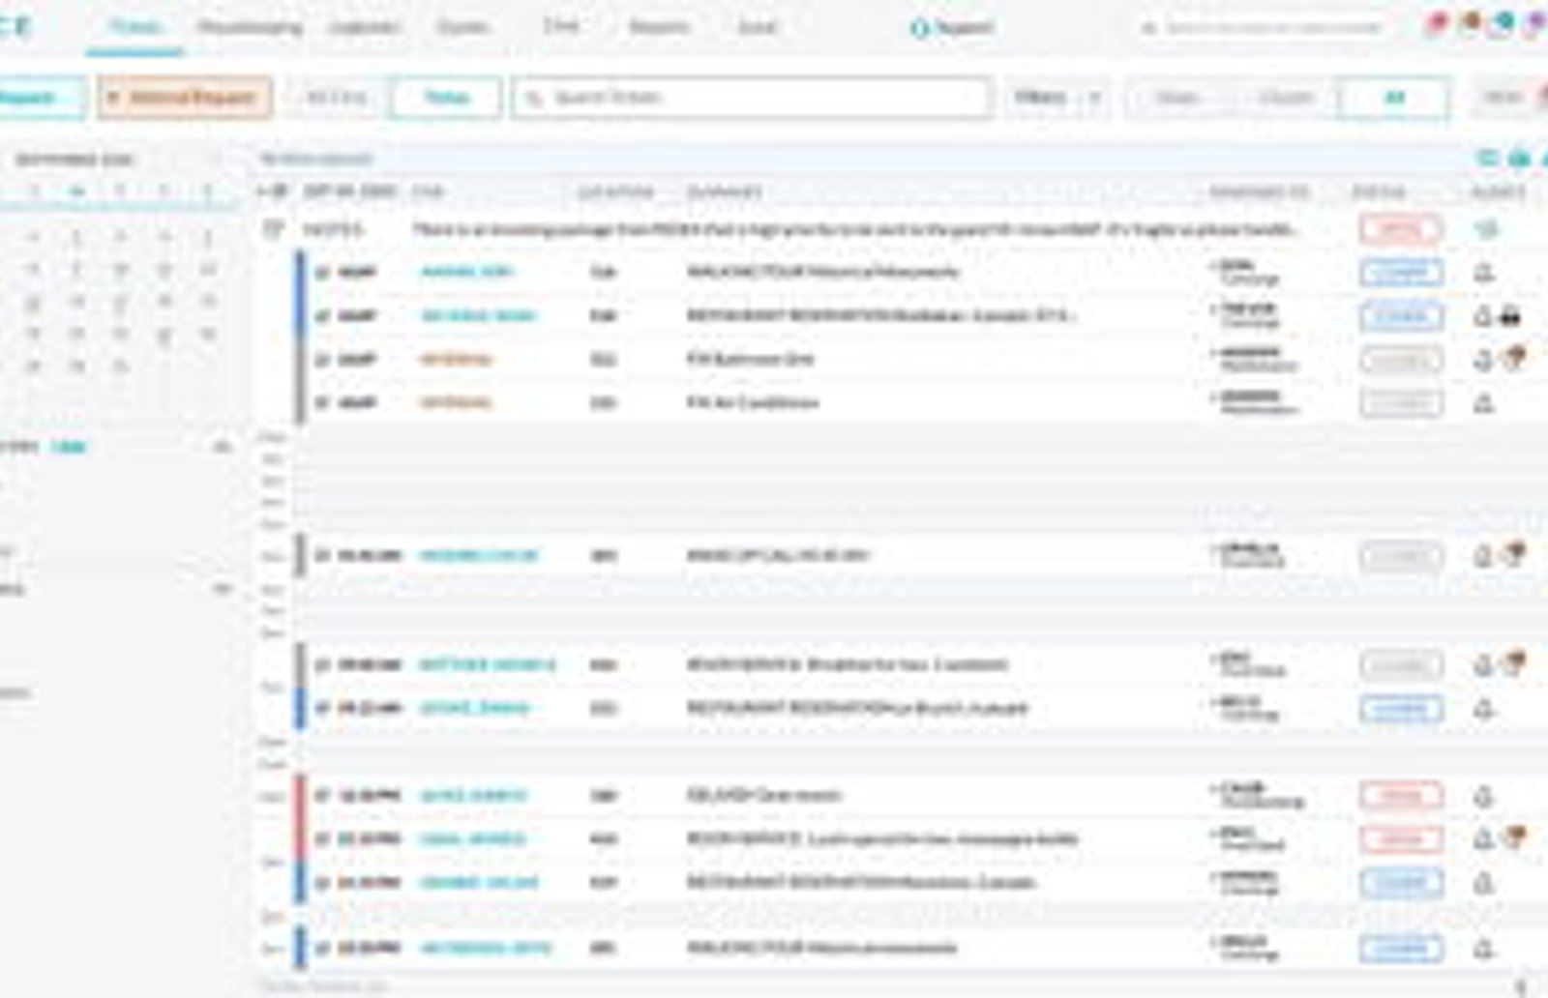Open status dropdown for FIX Bathroom Sink
Screen dimensions: 1548x998
click(1400, 360)
